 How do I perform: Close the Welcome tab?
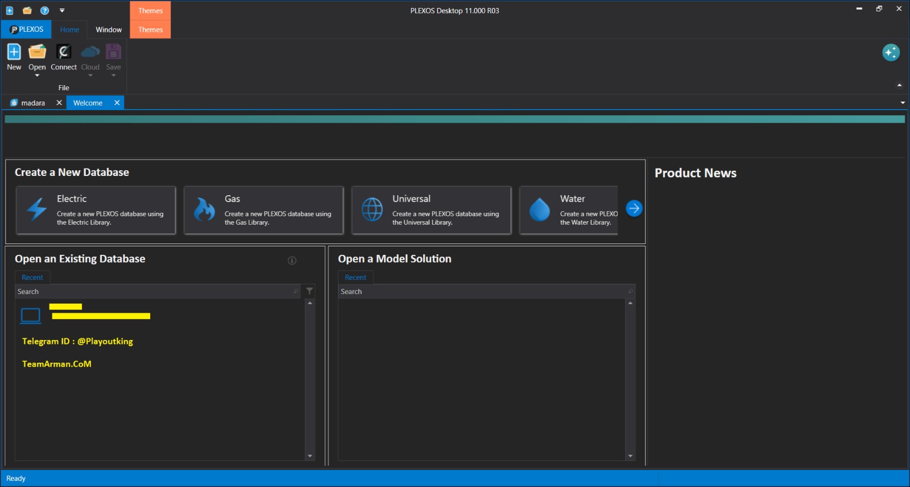click(x=117, y=103)
